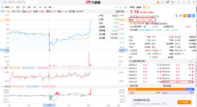Switch to 年K yearly candlestick tab
Screen dimensions: 197x107
(x=50, y=7)
